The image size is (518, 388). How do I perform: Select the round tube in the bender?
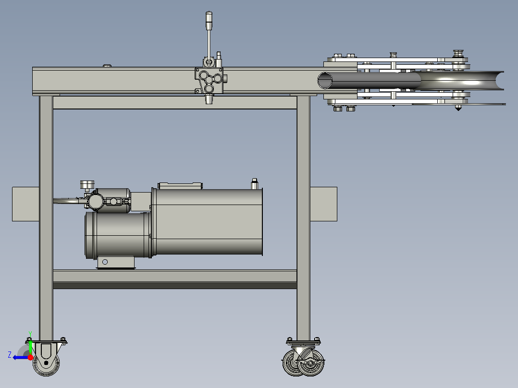[369, 81]
